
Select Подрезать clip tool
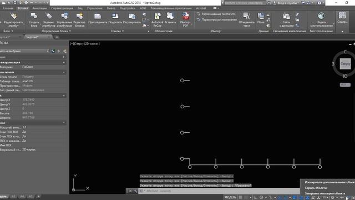click(115, 18)
